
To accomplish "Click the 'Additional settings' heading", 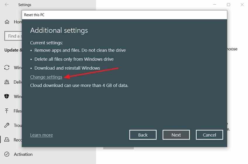I will 59,30.
